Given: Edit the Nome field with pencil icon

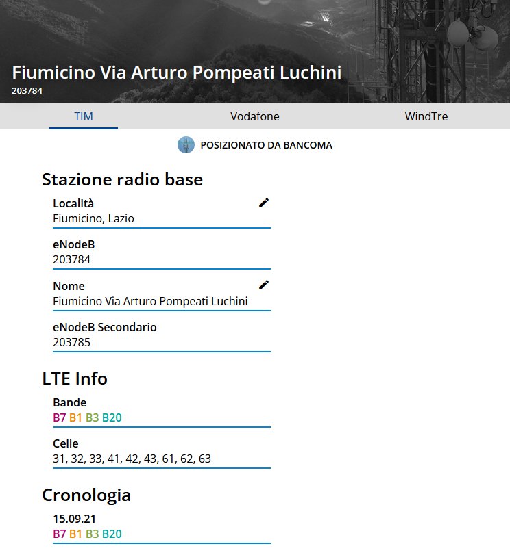Looking at the screenshot, I should point(263,285).
